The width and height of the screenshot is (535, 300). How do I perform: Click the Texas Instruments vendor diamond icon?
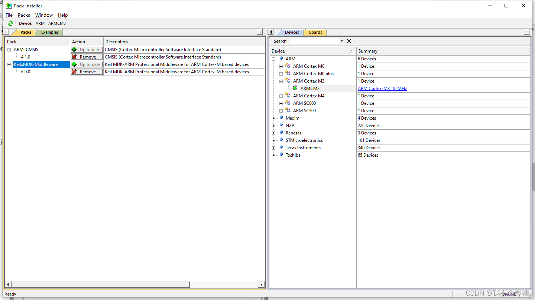click(x=281, y=147)
